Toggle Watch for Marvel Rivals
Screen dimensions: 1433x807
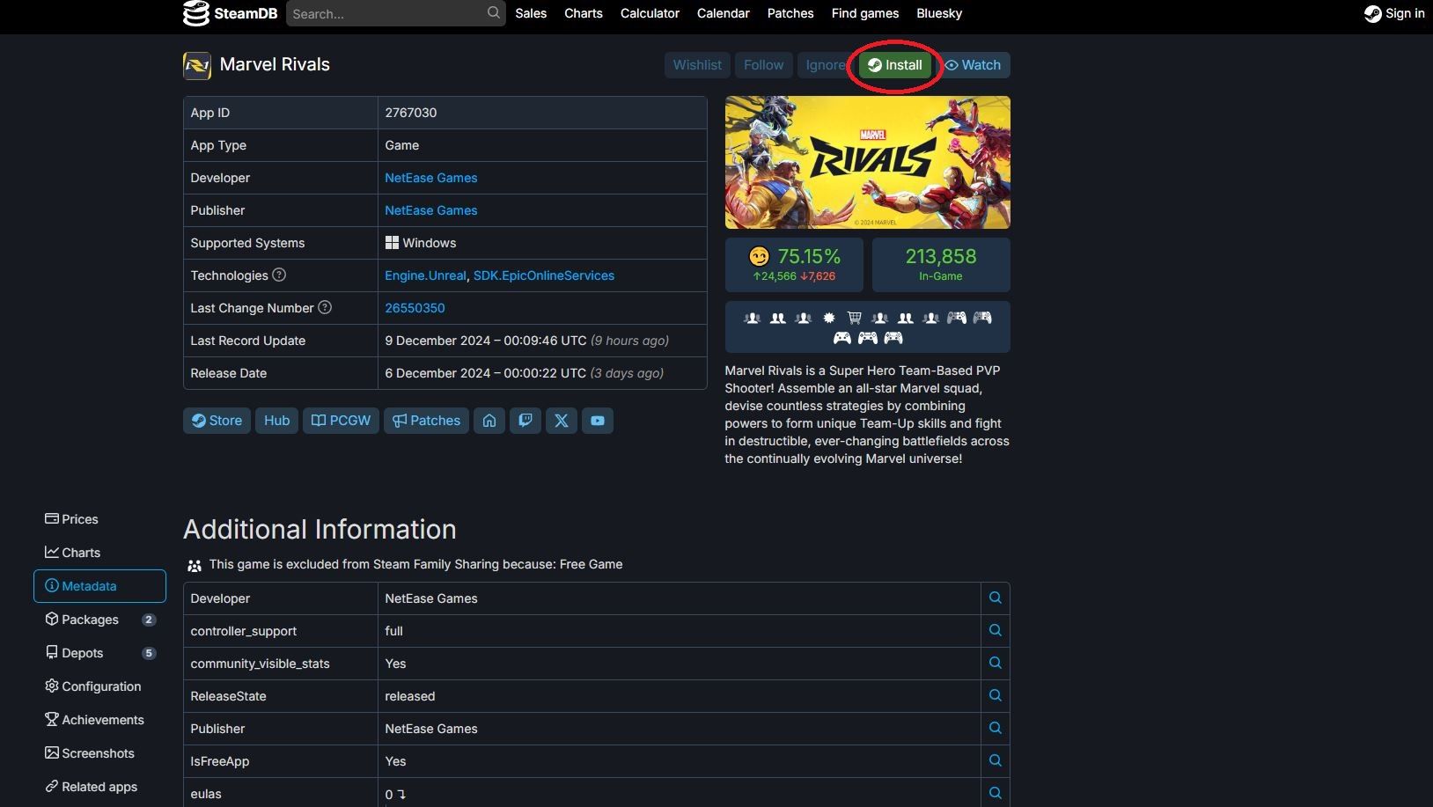(973, 65)
